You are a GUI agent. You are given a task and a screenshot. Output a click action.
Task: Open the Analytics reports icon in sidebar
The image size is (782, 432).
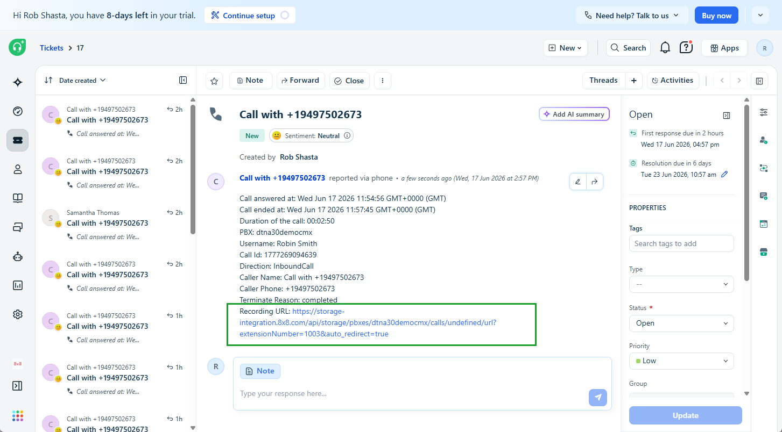(x=18, y=285)
